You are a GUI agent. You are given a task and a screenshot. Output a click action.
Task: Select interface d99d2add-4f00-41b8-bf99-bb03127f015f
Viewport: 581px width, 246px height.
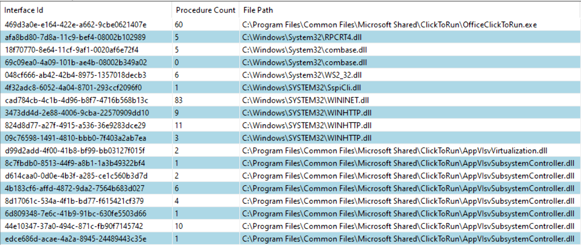[75, 151]
